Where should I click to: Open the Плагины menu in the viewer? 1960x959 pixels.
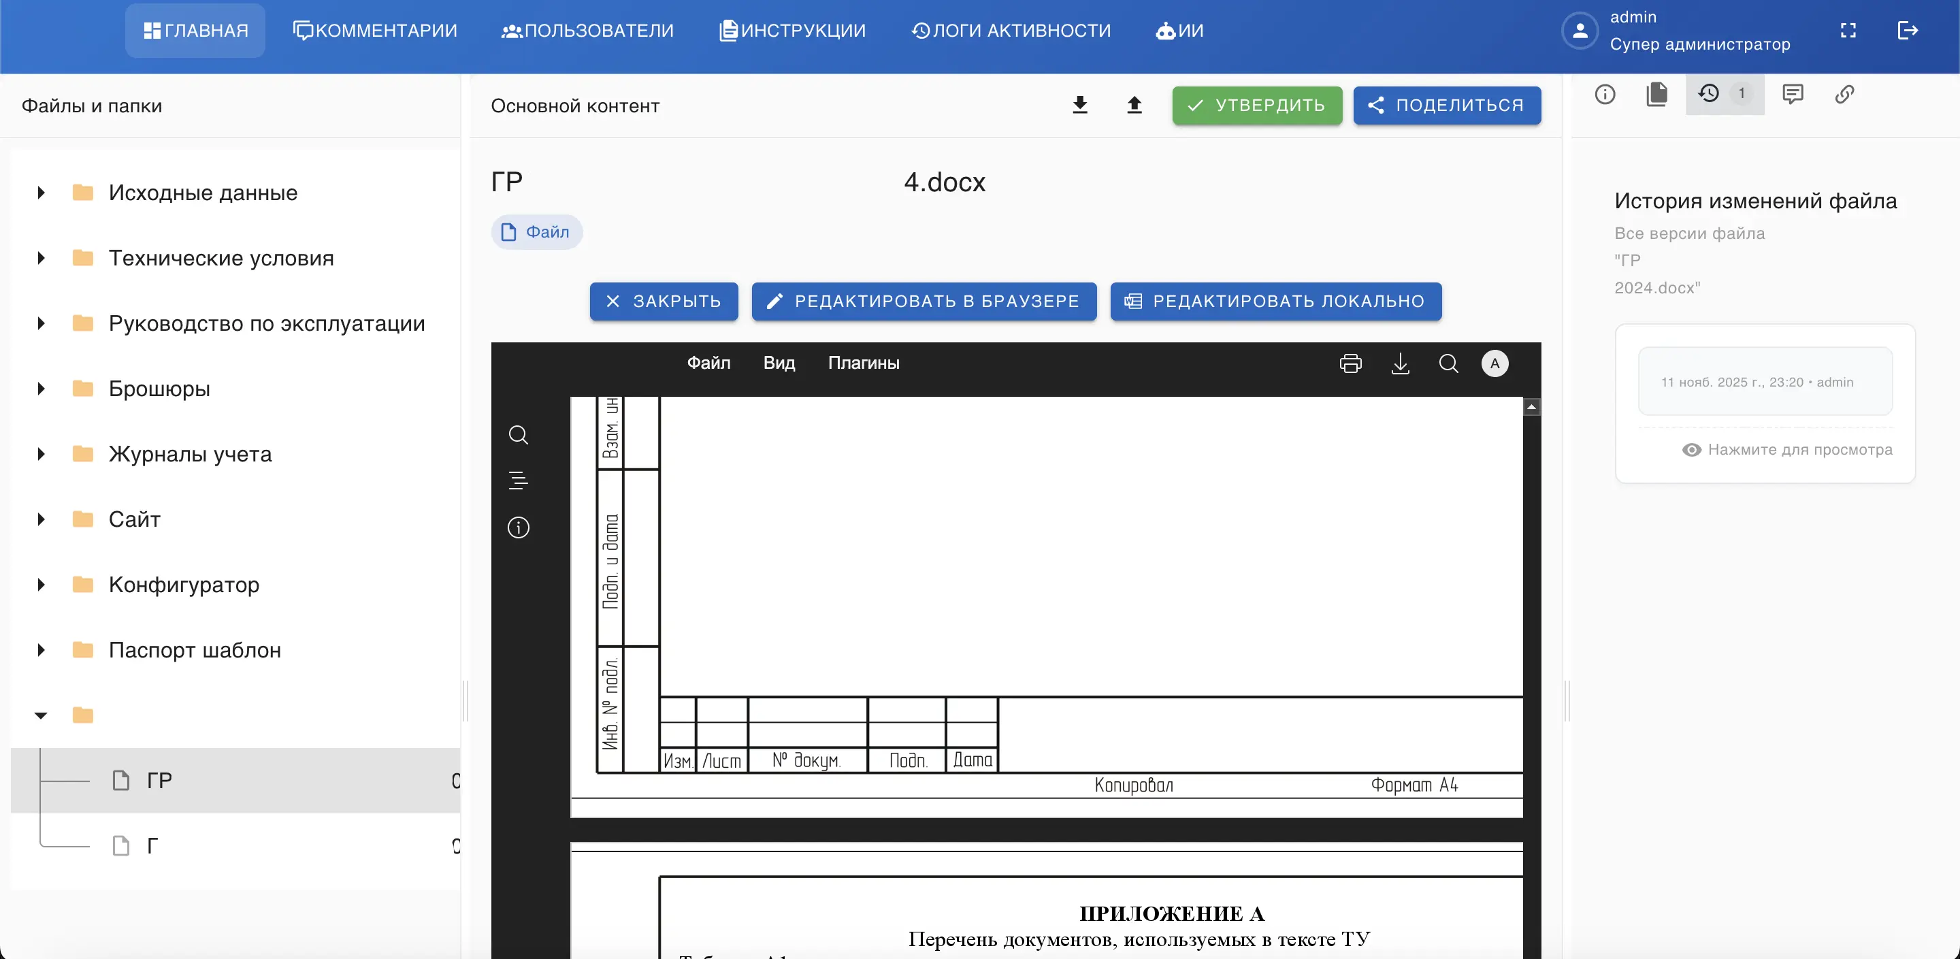click(x=864, y=363)
